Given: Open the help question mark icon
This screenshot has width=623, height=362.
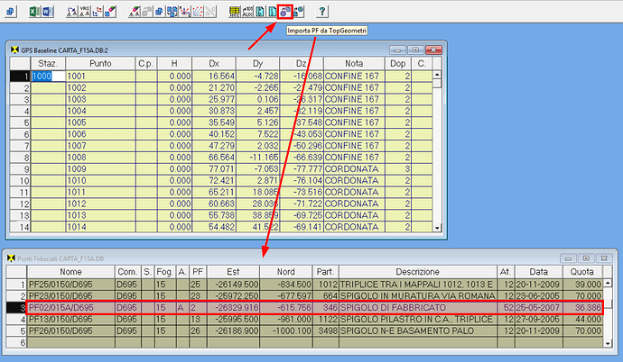Looking at the screenshot, I should pyautogui.click(x=322, y=12).
